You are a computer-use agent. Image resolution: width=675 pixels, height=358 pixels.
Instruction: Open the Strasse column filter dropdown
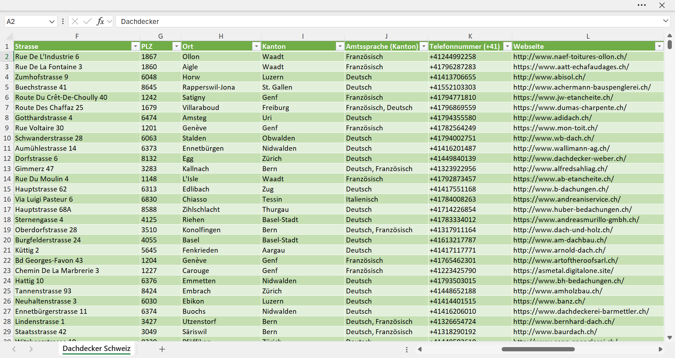click(135, 46)
